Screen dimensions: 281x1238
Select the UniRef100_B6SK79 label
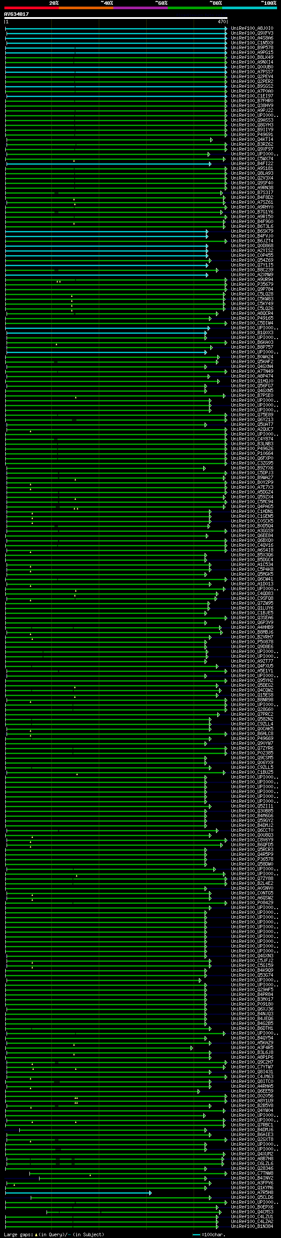(252, 231)
